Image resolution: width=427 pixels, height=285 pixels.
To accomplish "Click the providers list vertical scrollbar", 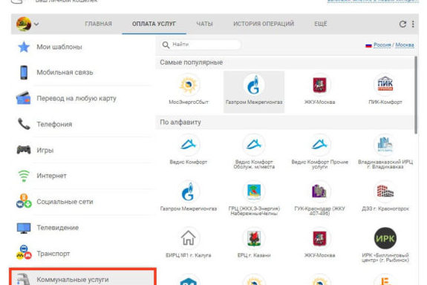I will coord(416,95).
